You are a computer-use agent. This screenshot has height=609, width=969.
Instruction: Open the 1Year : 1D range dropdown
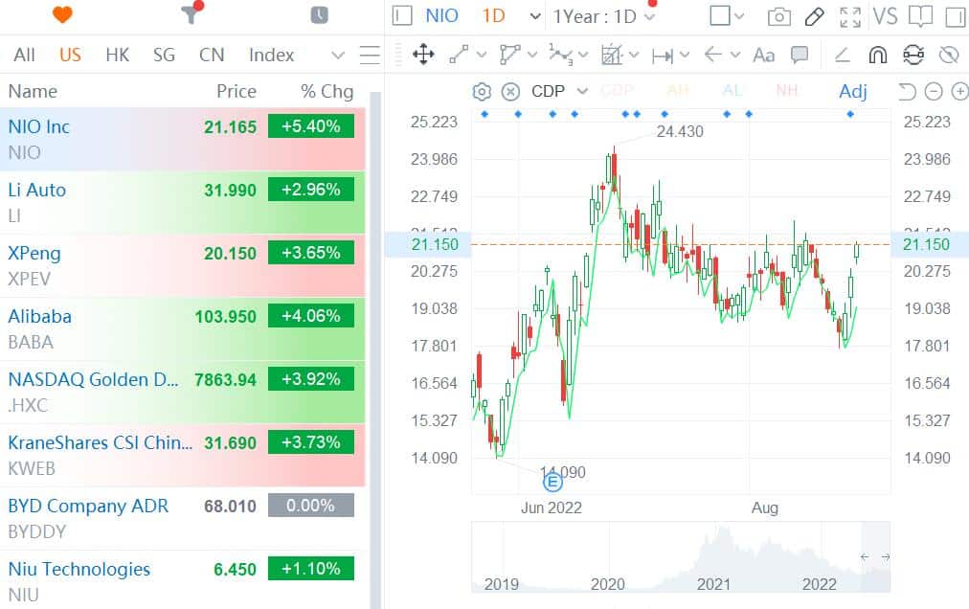pyautogui.click(x=604, y=16)
